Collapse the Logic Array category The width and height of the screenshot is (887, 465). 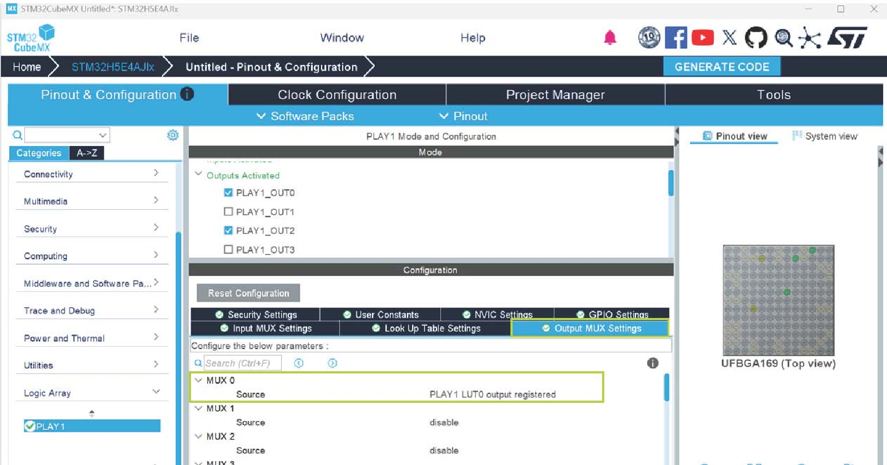tap(156, 392)
